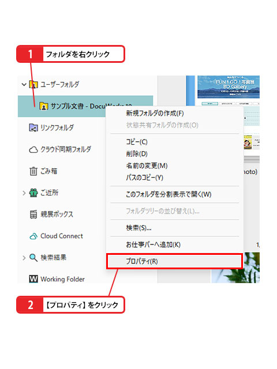Open the Working Folder W icon
This screenshot has width=277, height=369.
33,279
